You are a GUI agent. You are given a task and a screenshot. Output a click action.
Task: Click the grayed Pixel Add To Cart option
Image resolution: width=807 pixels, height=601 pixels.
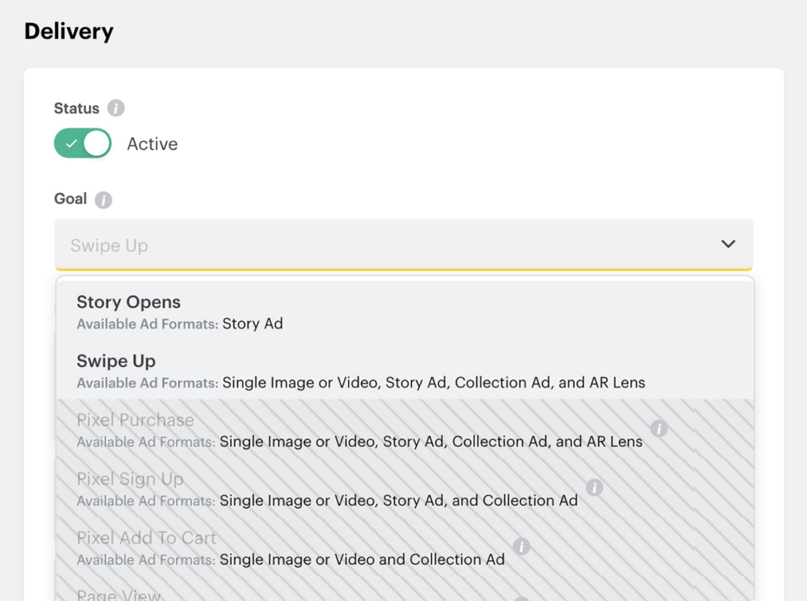click(x=146, y=538)
